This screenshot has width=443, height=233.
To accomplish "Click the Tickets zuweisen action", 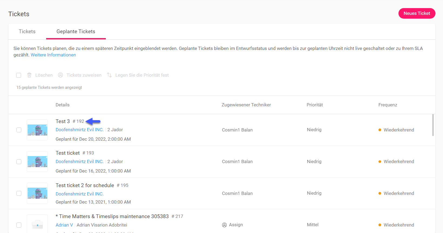I will [x=84, y=75].
